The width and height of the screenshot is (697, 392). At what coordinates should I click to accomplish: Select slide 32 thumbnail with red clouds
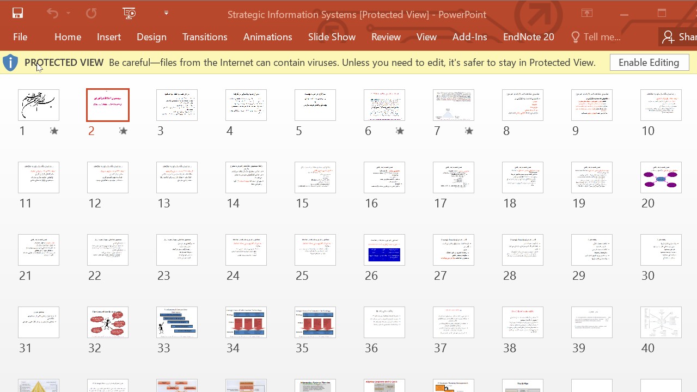[108, 322]
